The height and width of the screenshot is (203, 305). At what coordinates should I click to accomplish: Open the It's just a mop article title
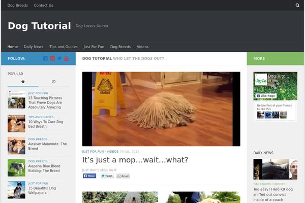(135, 160)
